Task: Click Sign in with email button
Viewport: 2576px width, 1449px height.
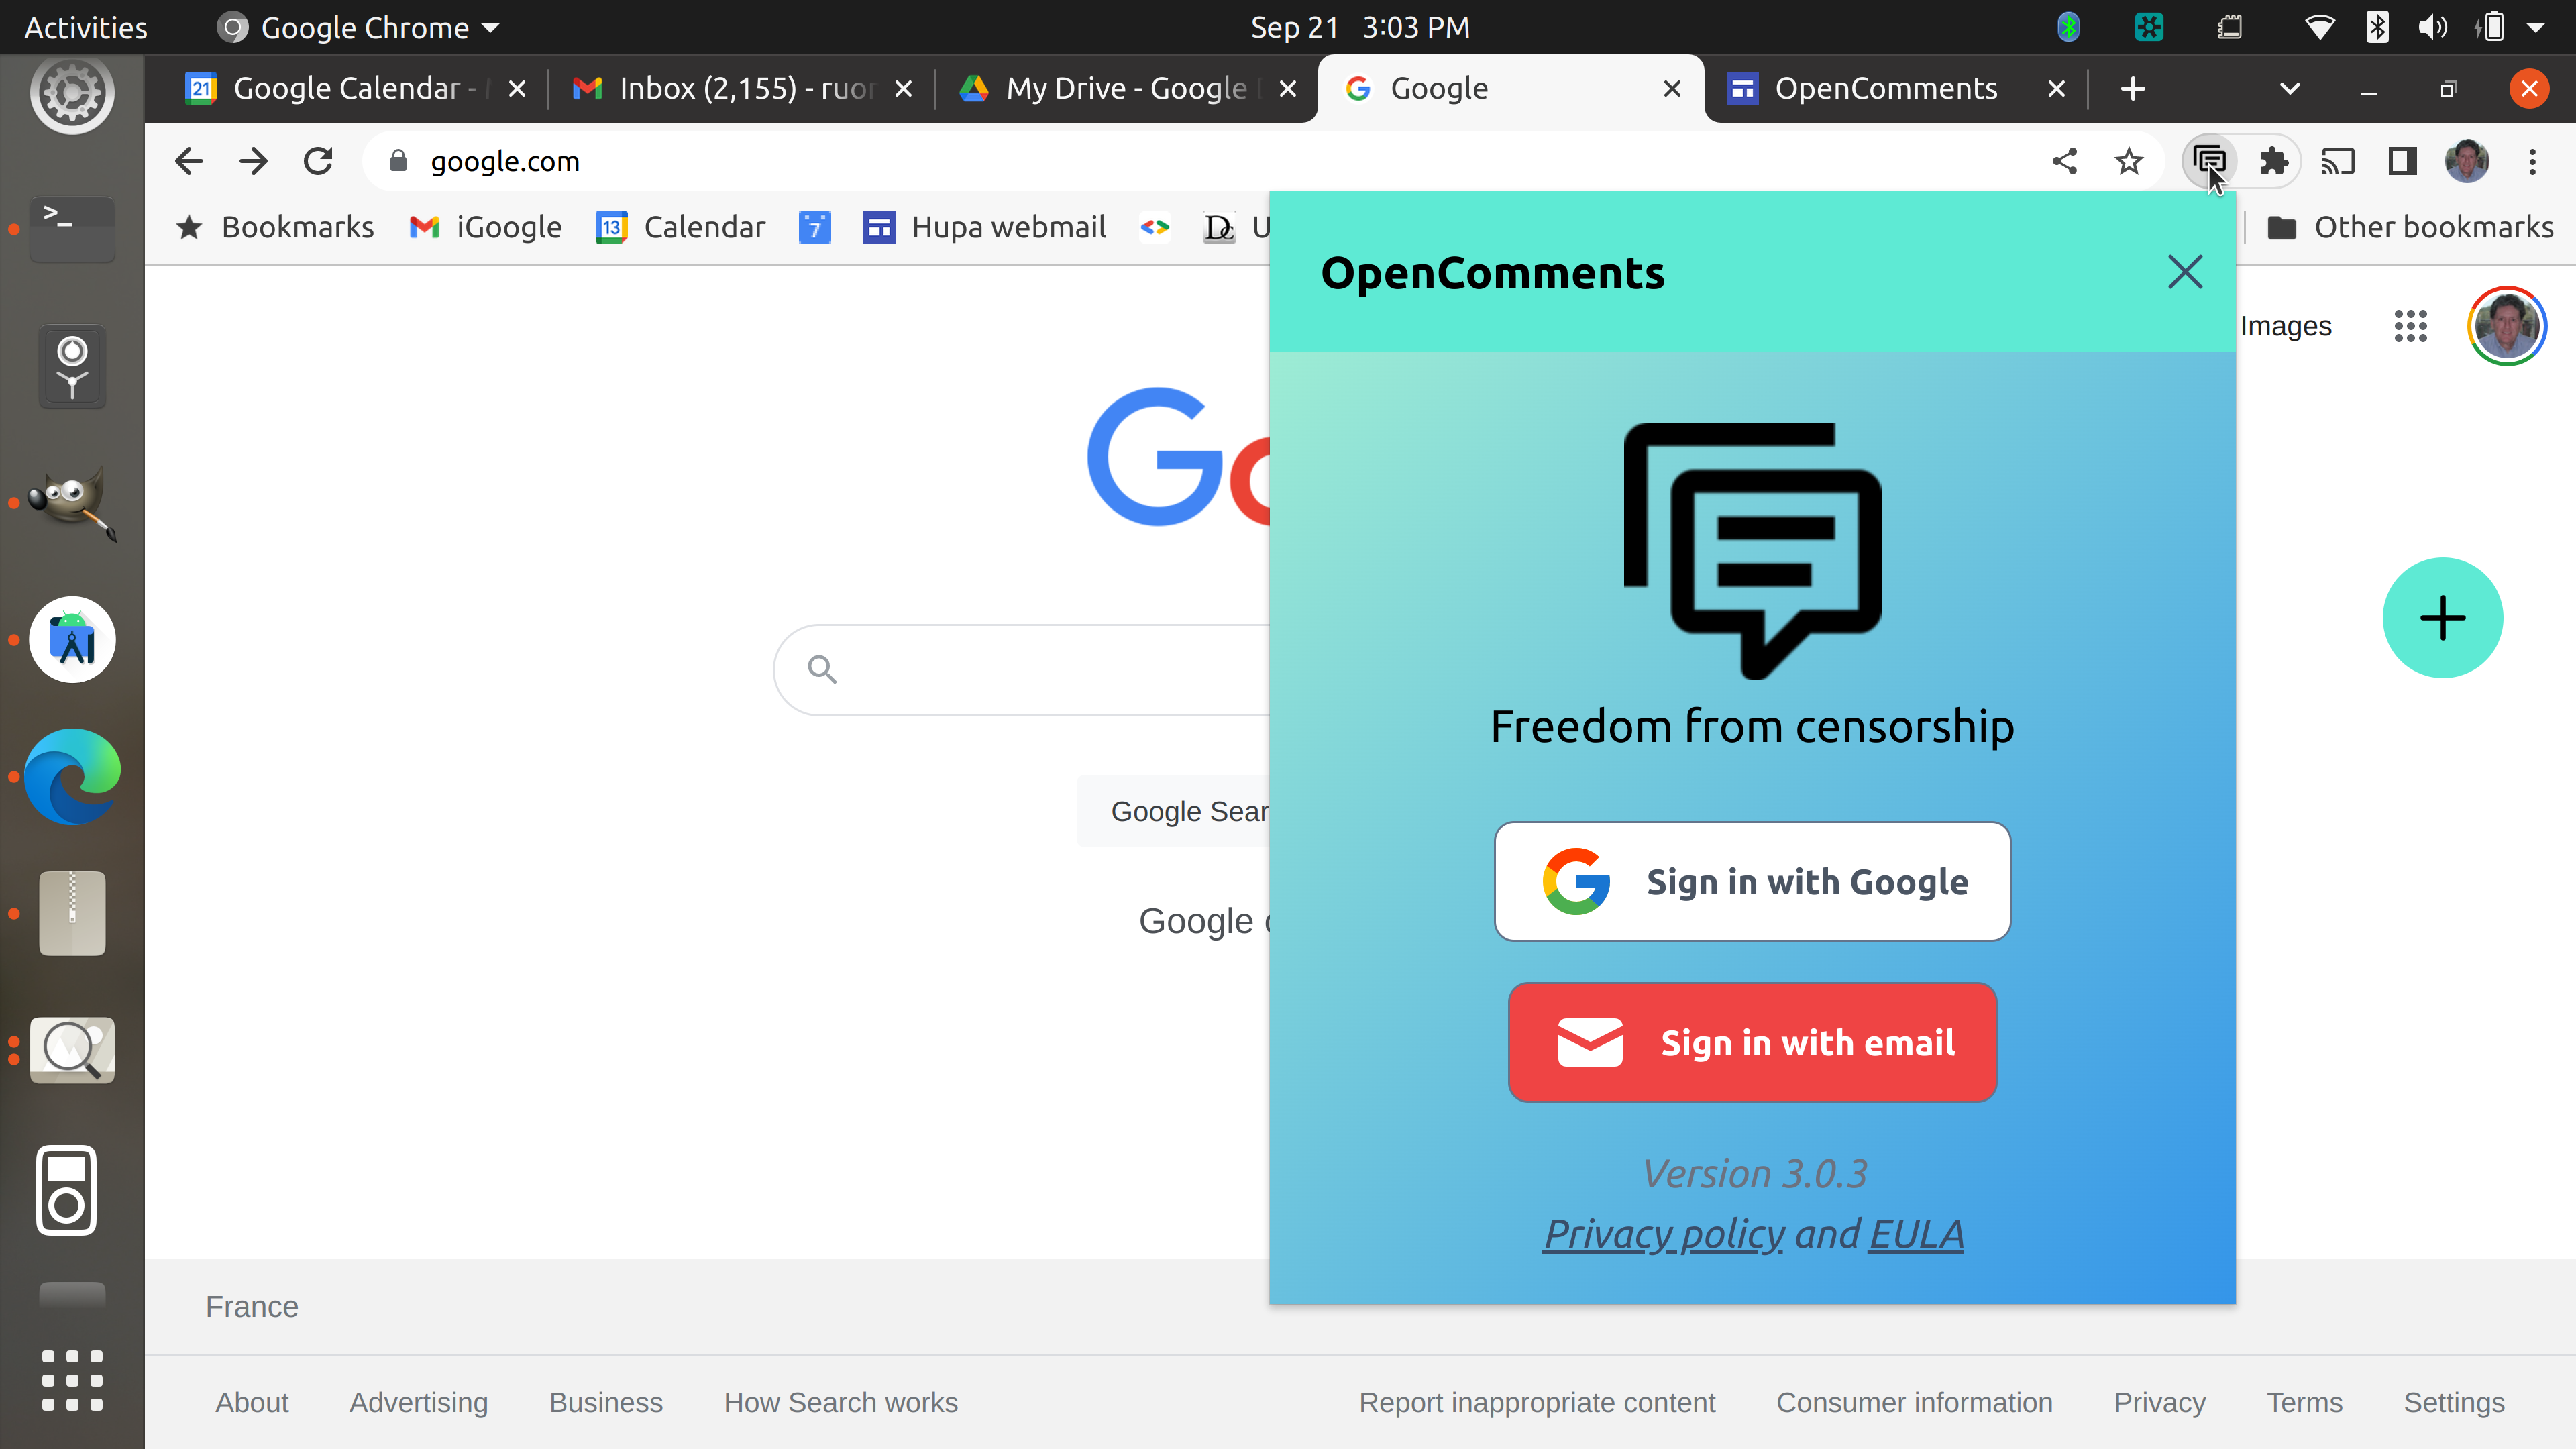Action: click(1752, 1042)
